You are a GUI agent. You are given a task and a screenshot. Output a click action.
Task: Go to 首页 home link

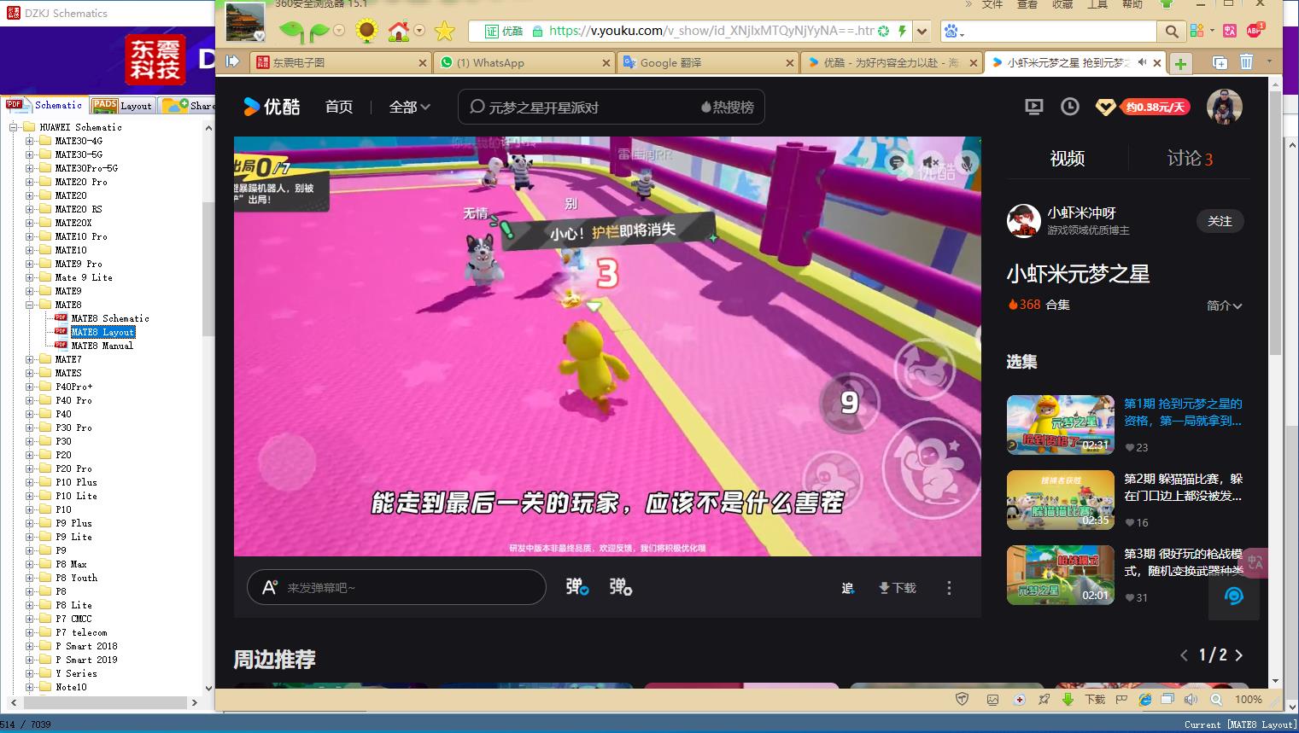338,107
